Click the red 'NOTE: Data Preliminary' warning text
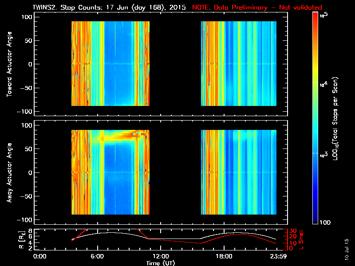 (x=257, y=7)
